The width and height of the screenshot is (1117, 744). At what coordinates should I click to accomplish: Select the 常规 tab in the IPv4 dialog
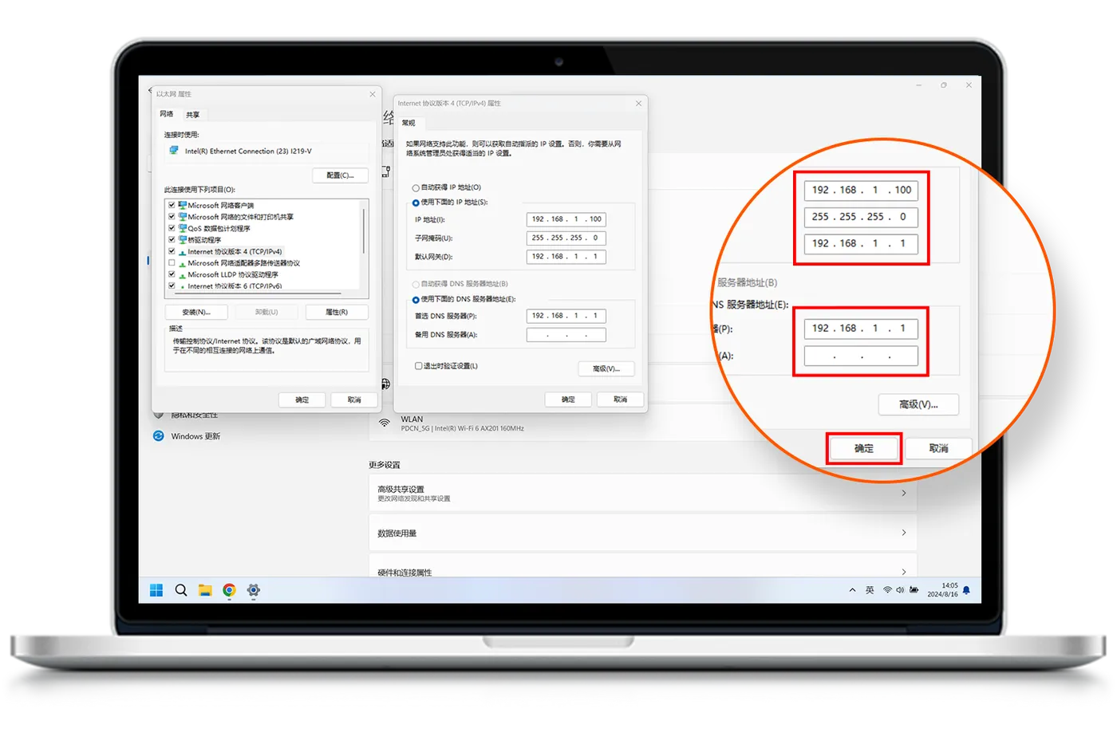point(409,123)
